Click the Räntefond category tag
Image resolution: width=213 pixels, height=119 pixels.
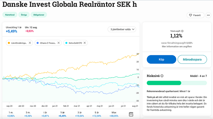tap(10, 15)
